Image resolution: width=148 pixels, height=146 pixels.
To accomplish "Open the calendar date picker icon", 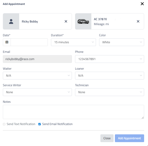I will 7,42.
